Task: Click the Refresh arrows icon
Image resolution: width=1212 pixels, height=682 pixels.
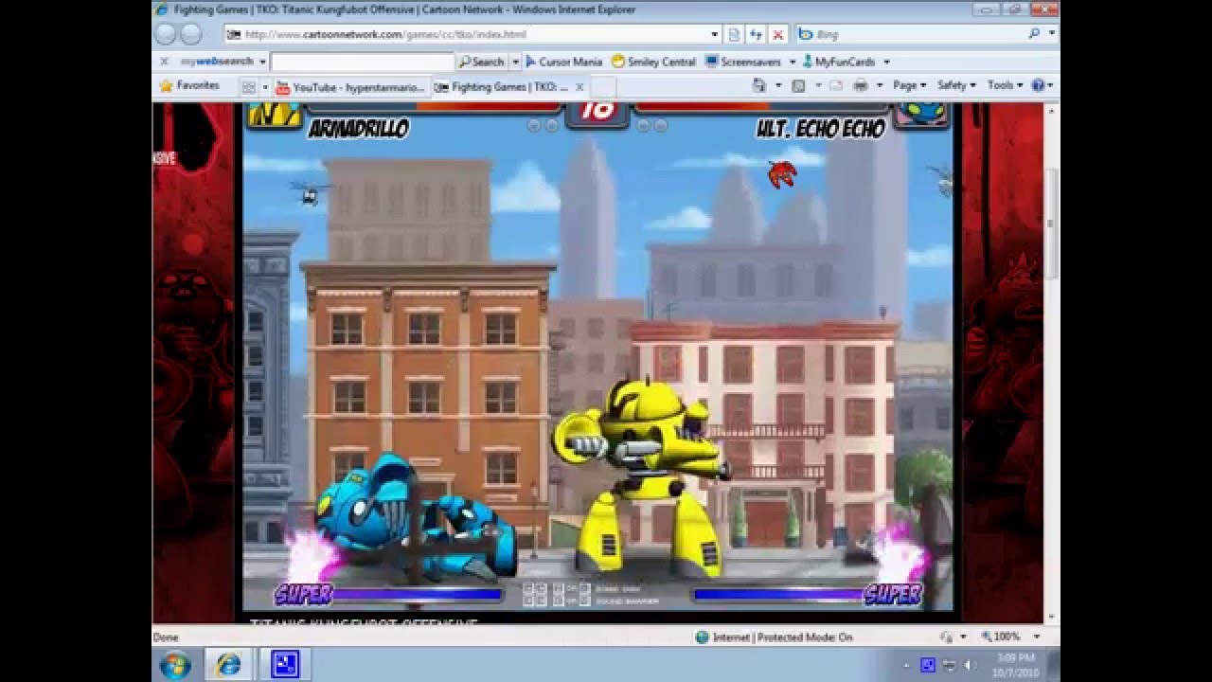Action: [x=756, y=34]
